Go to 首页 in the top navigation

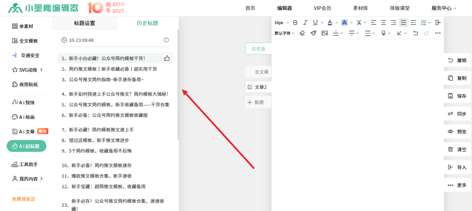250,8
